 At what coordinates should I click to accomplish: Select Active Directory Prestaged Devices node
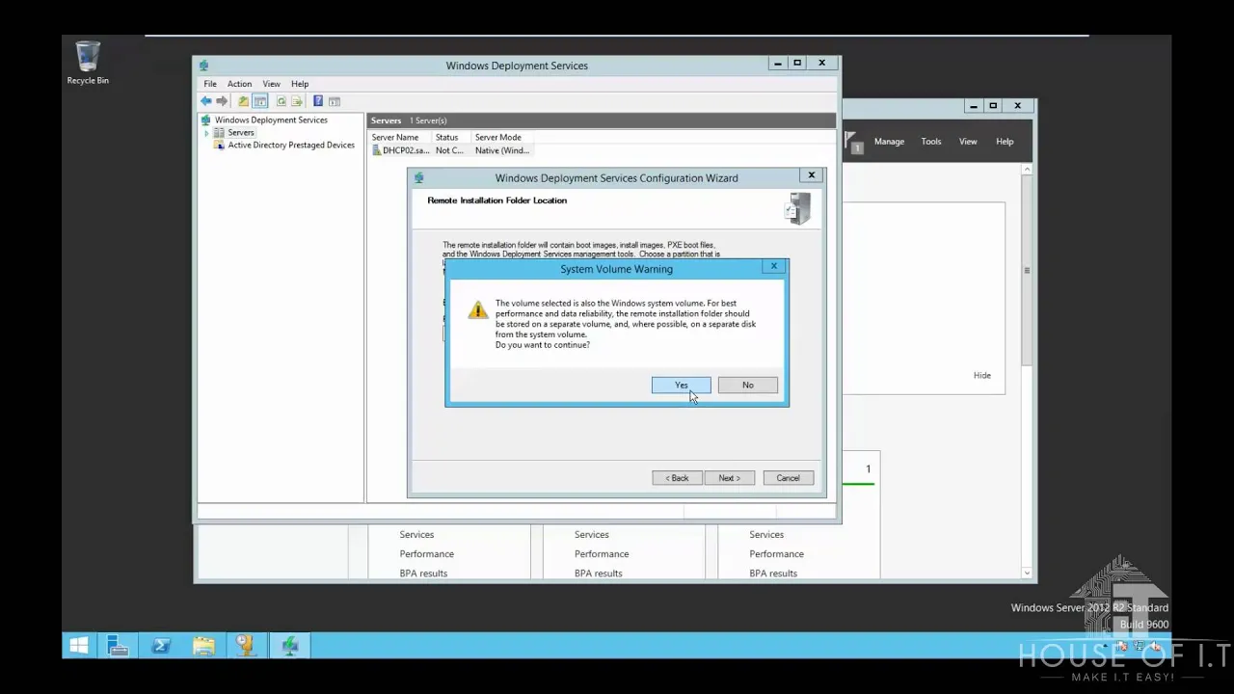pyautogui.click(x=291, y=146)
